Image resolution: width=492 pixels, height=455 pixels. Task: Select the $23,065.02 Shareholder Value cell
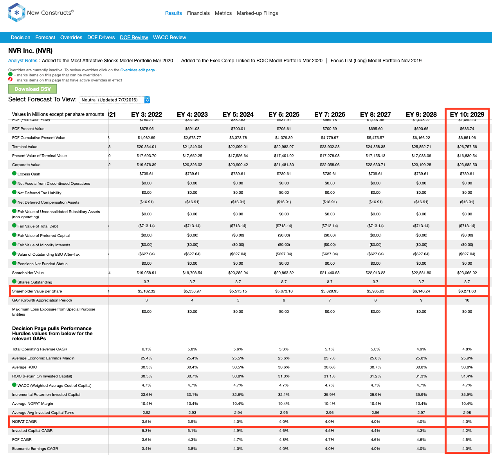[467, 273]
